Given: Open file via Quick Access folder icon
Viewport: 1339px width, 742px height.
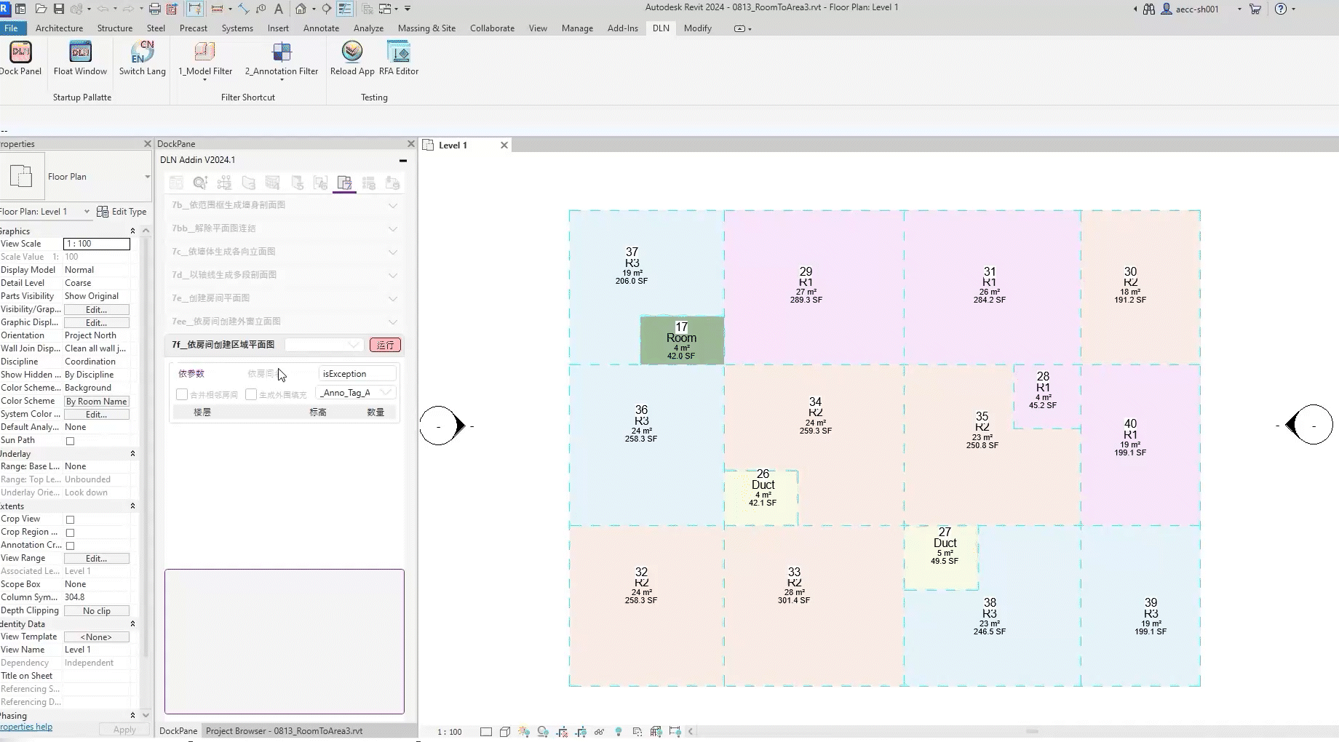Looking at the screenshot, I should [41, 9].
